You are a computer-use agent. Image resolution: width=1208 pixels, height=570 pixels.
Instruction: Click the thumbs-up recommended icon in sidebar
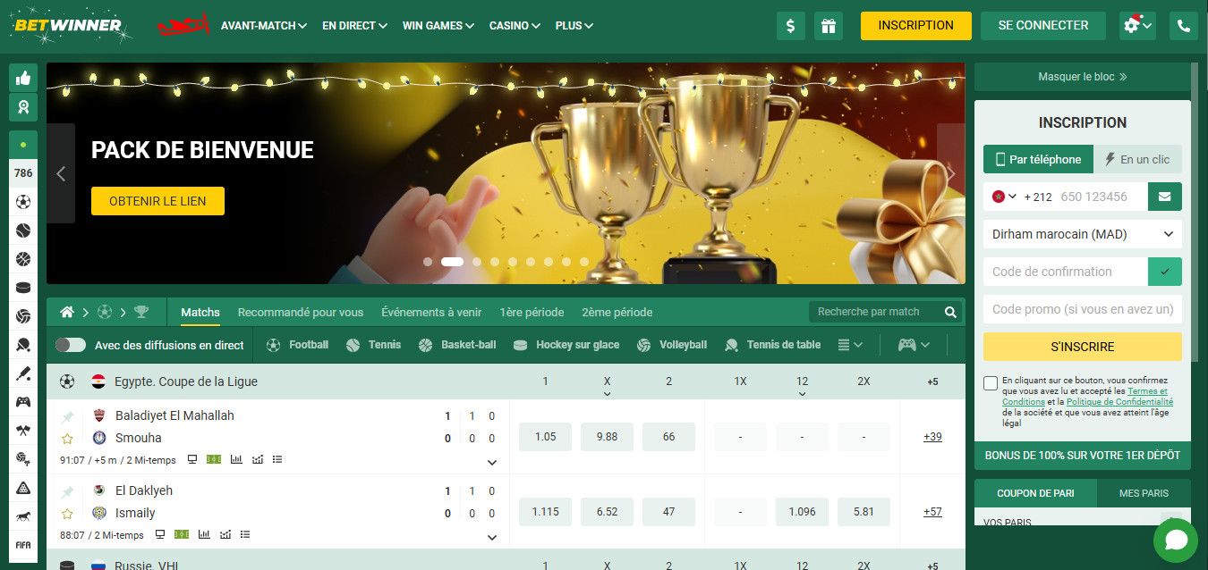(x=23, y=78)
